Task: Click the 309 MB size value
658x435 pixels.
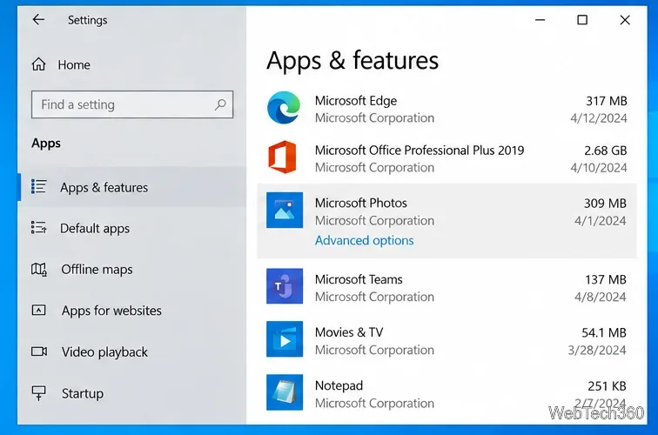Action: point(605,204)
